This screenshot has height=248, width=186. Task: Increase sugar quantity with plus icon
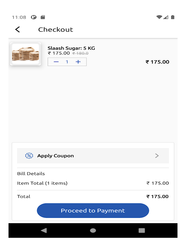click(x=78, y=62)
